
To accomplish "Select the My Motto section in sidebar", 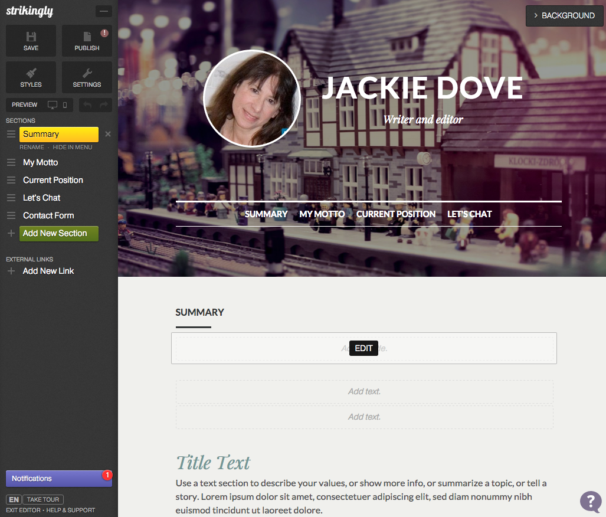I will (40, 162).
